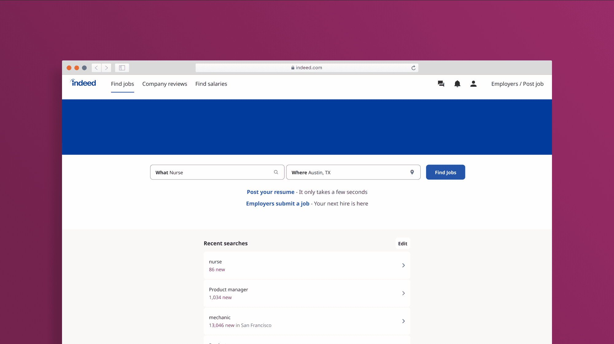Expand the mechanic search chevron
This screenshot has width=614, height=344.
(x=403, y=321)
